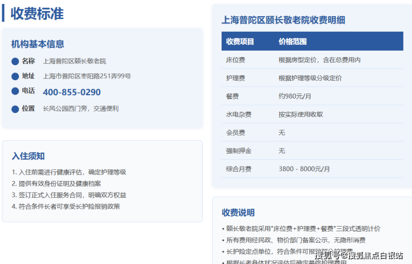
Task: Click the bullet dot beside 电话
Action: [x=15, y=91]
